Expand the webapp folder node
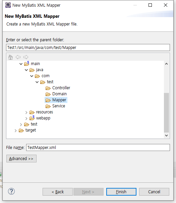 pyautogui.click(x=26, y=118)
